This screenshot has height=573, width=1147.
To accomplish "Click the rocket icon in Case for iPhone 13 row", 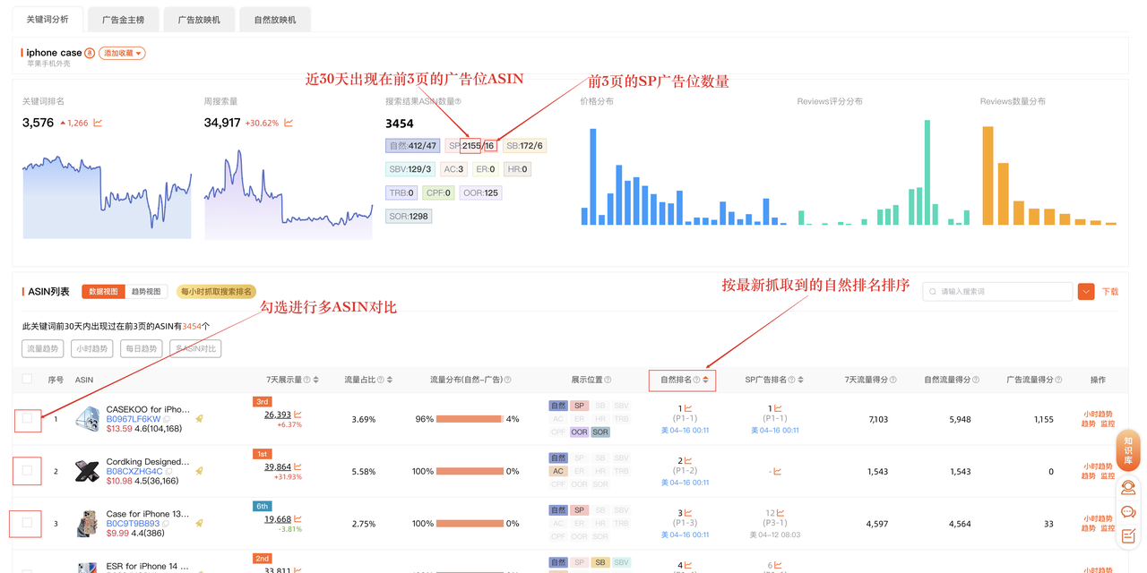I will tap(200, 523).
